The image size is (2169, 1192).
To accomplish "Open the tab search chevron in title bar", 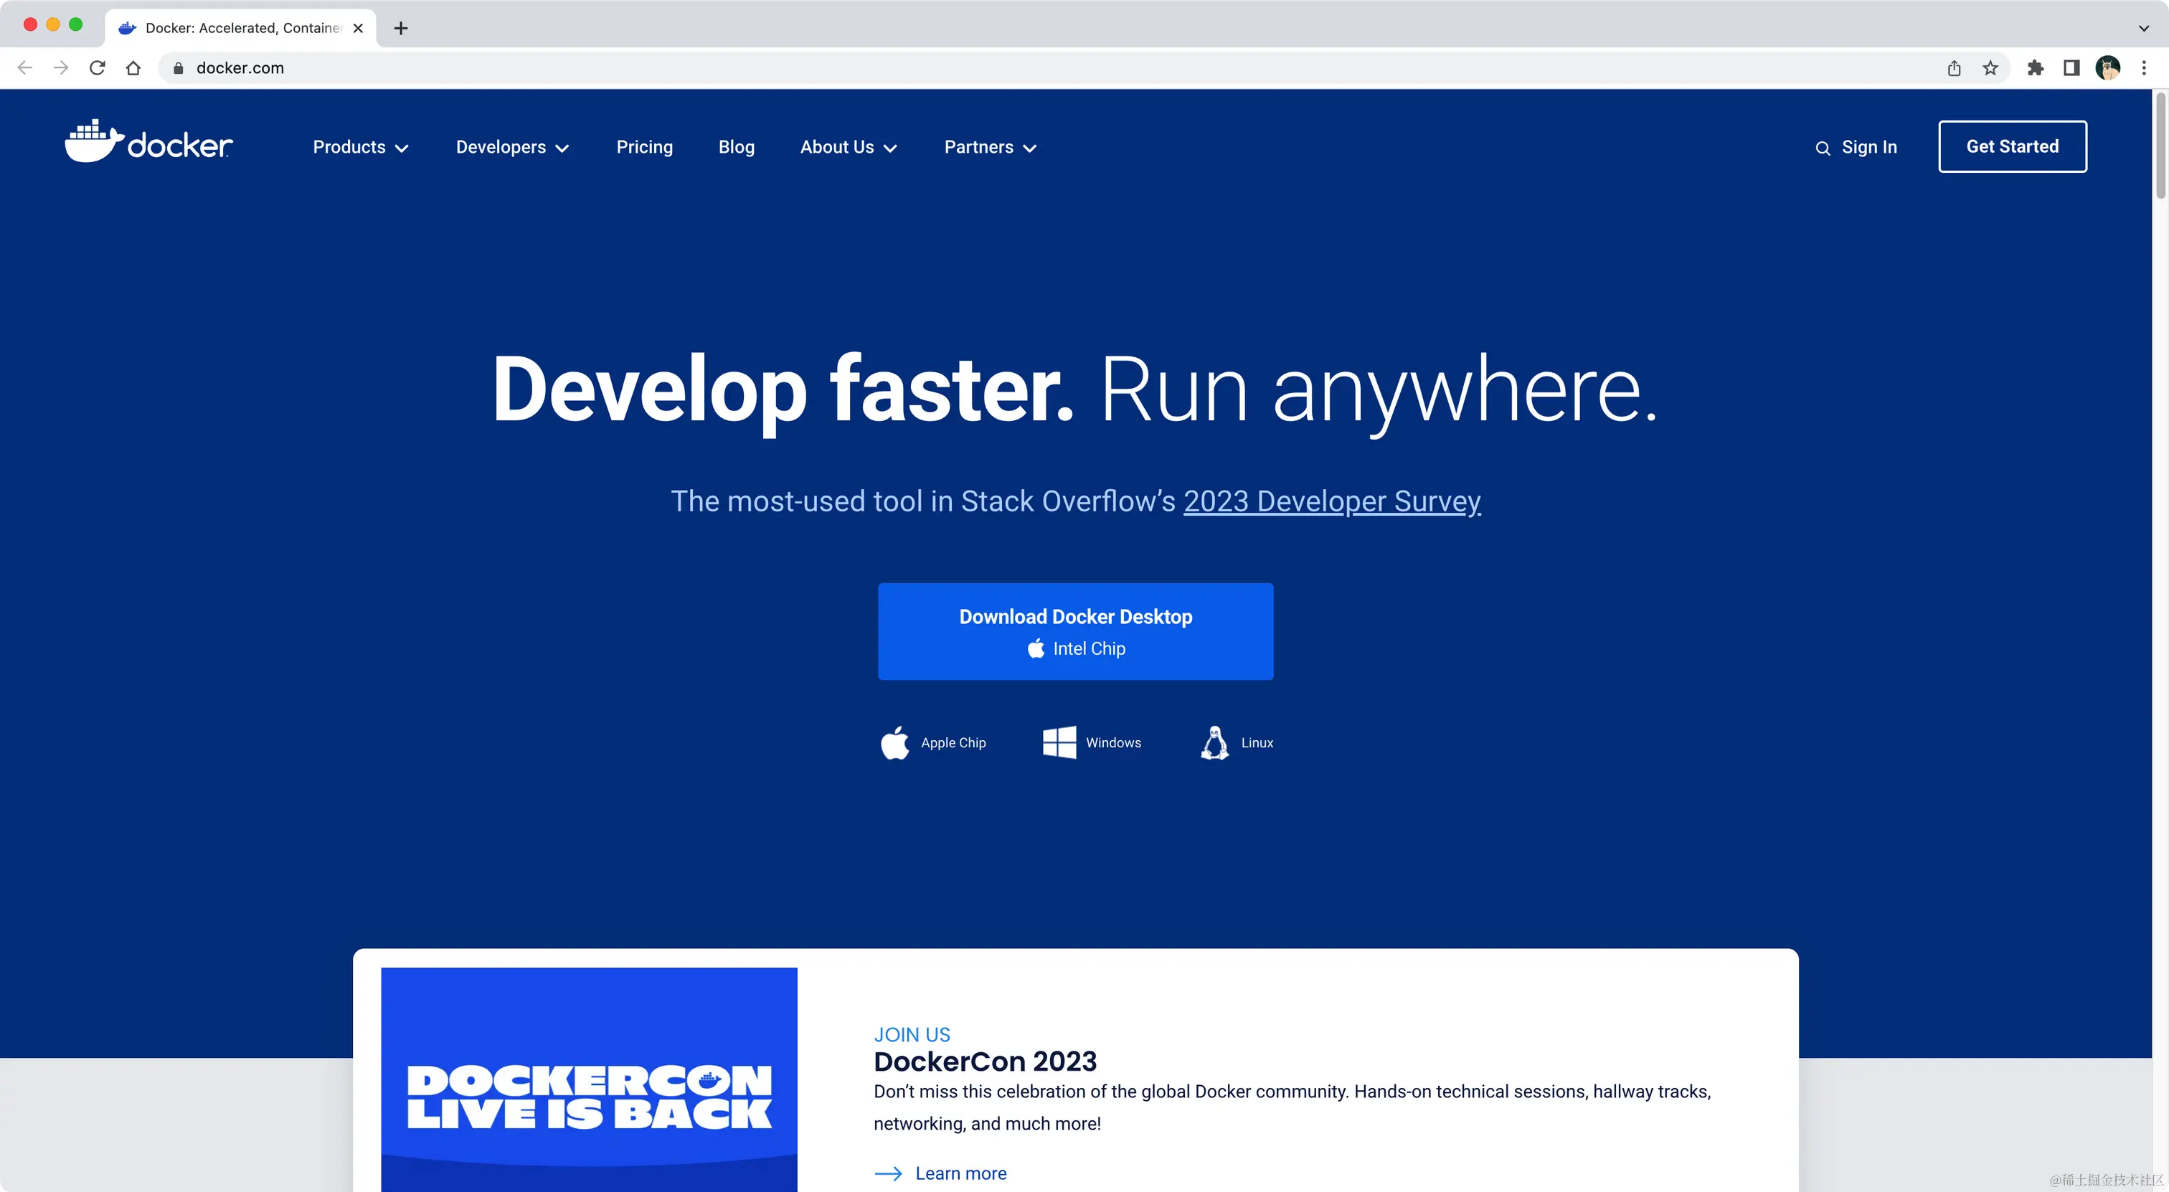I will point(2144,28).
